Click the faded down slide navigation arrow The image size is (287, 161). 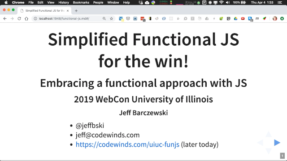tap(269, 151)
